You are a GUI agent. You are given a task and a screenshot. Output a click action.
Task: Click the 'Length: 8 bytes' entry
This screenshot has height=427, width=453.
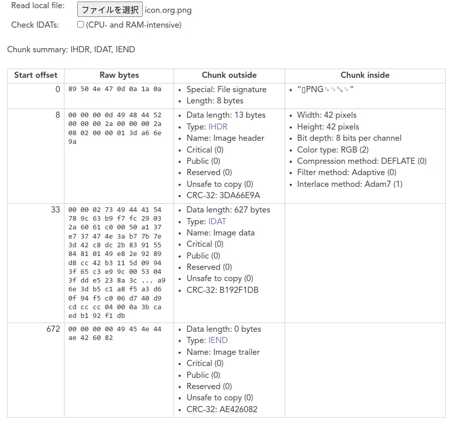[x=215, y=100]
